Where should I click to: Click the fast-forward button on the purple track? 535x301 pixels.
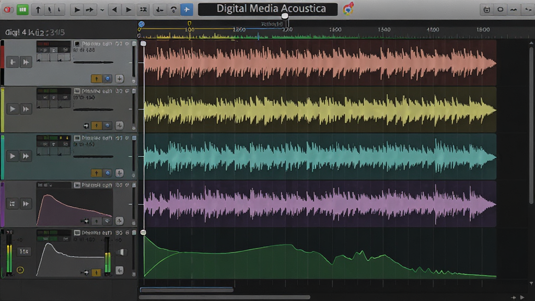pos(26,204)
